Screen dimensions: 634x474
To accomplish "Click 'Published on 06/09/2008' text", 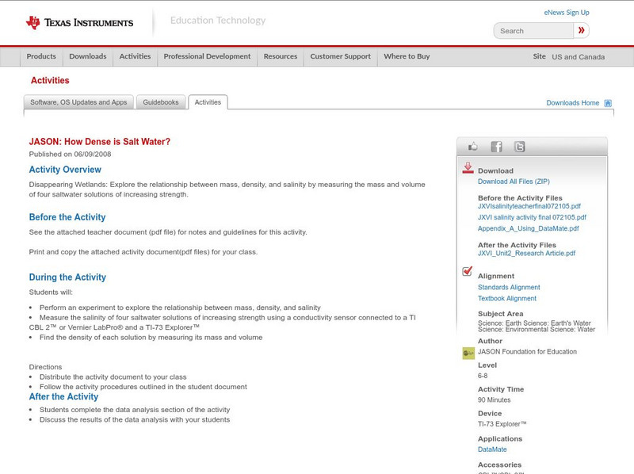I will 70,154.
